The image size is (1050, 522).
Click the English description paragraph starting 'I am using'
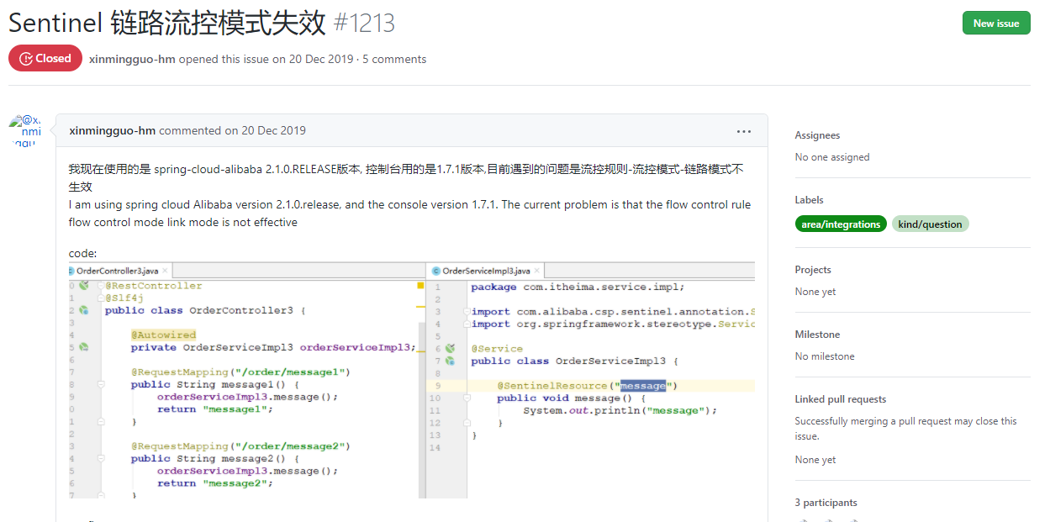point(410,214)
